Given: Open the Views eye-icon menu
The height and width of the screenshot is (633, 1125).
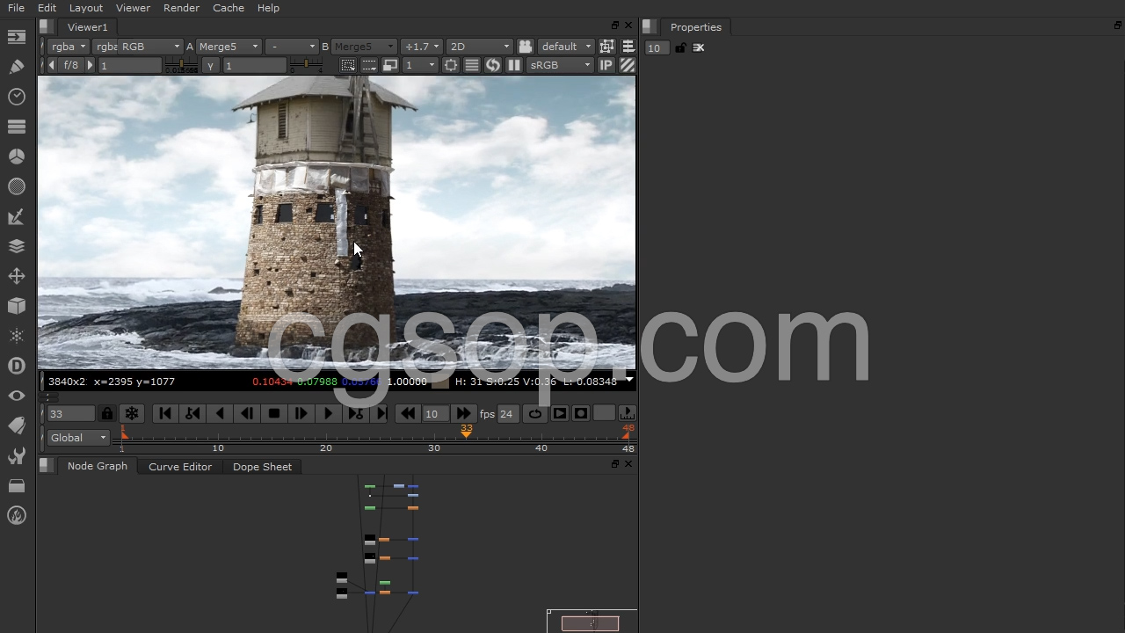Looking at the screenshot, I should click(x=17, y=396).
